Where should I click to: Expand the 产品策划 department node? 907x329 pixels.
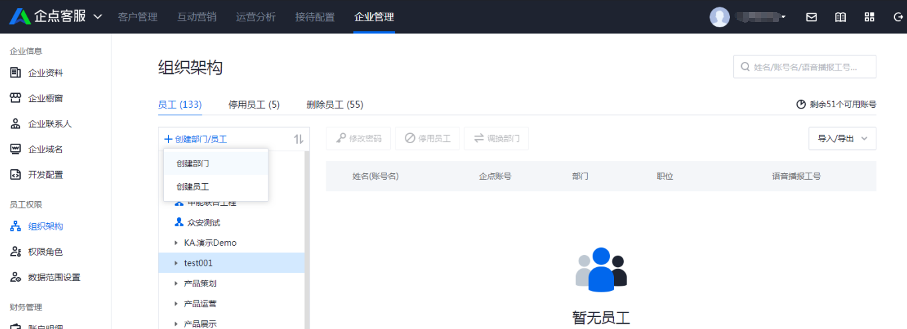coord(176,284)
